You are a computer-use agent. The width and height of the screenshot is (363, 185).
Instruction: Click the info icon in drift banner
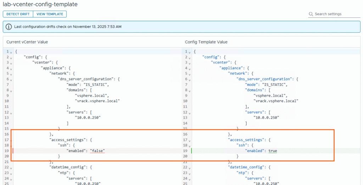pos(9,27)
